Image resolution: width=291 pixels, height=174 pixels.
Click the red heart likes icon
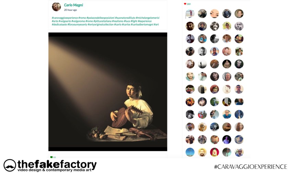coord(185,4)
